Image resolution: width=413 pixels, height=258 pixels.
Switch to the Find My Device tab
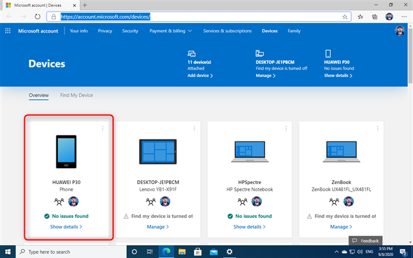pyautogui.click(x=76, y=95)
